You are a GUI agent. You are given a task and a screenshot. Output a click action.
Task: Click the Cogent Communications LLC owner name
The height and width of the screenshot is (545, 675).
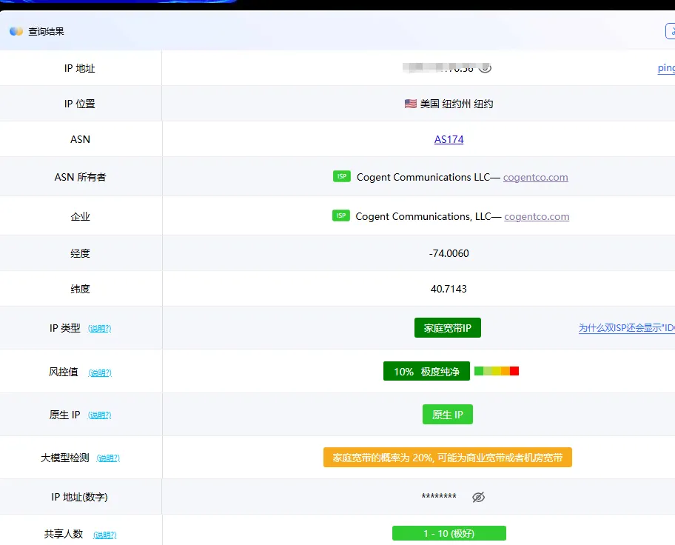click(423, 178)
